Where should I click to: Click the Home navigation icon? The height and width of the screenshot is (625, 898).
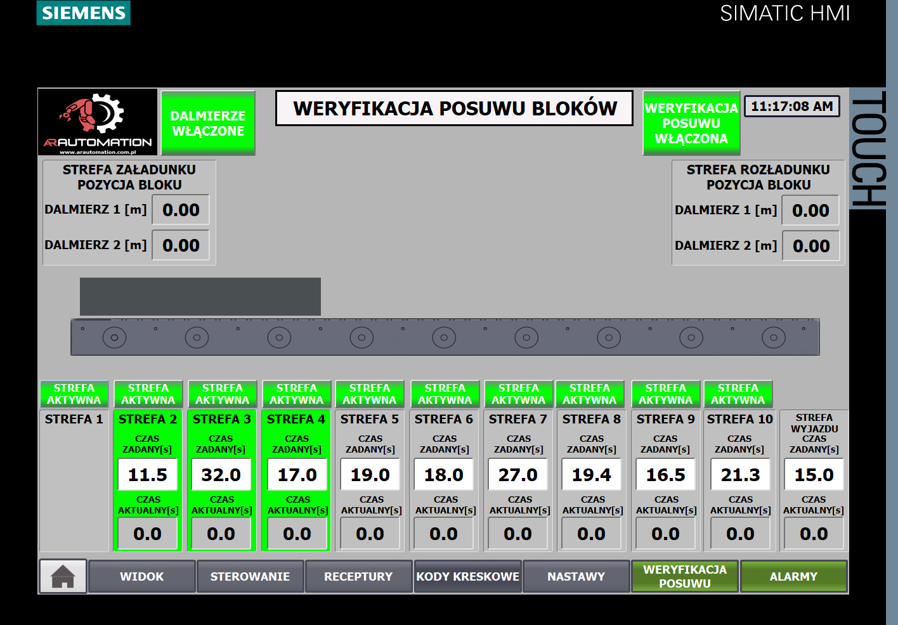coord(61,576)
